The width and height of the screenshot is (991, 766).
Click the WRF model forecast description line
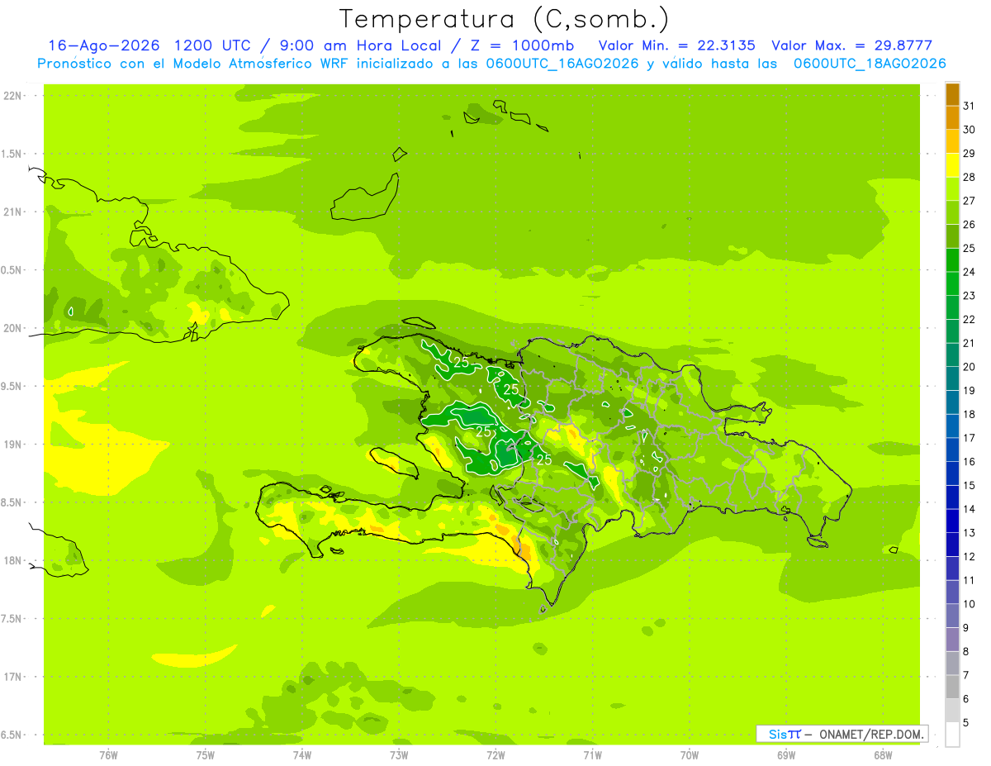tap(492, 64)
